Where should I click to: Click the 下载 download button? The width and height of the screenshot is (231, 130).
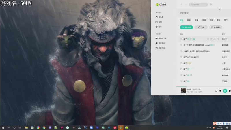(x=201, y=27)
